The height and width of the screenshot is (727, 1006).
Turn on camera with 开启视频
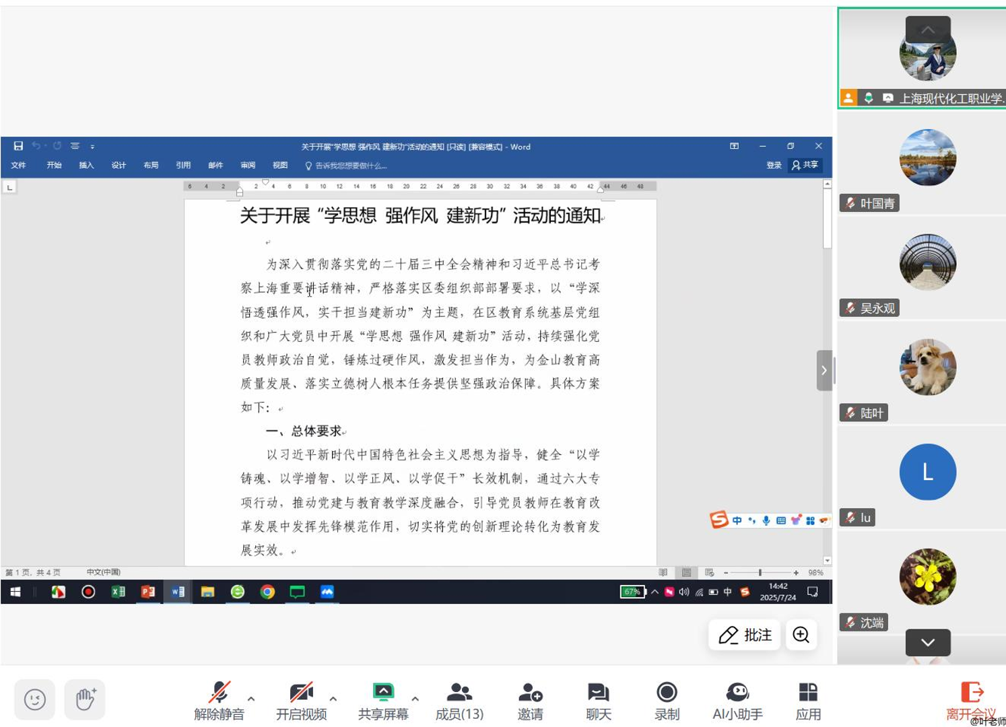301,700
